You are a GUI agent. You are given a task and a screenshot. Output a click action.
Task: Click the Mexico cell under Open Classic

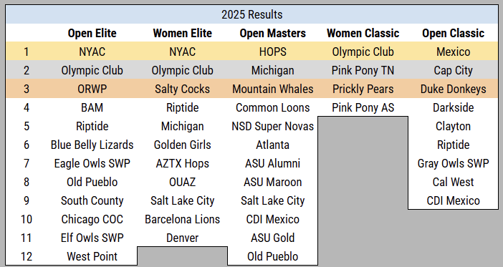pyautogui.click(x=454, y=52)
